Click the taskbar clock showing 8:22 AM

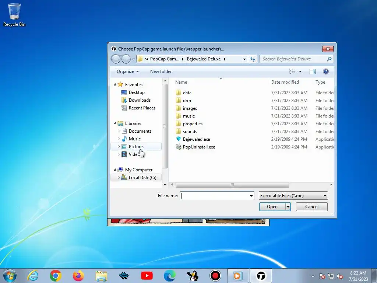click(358, 276)
